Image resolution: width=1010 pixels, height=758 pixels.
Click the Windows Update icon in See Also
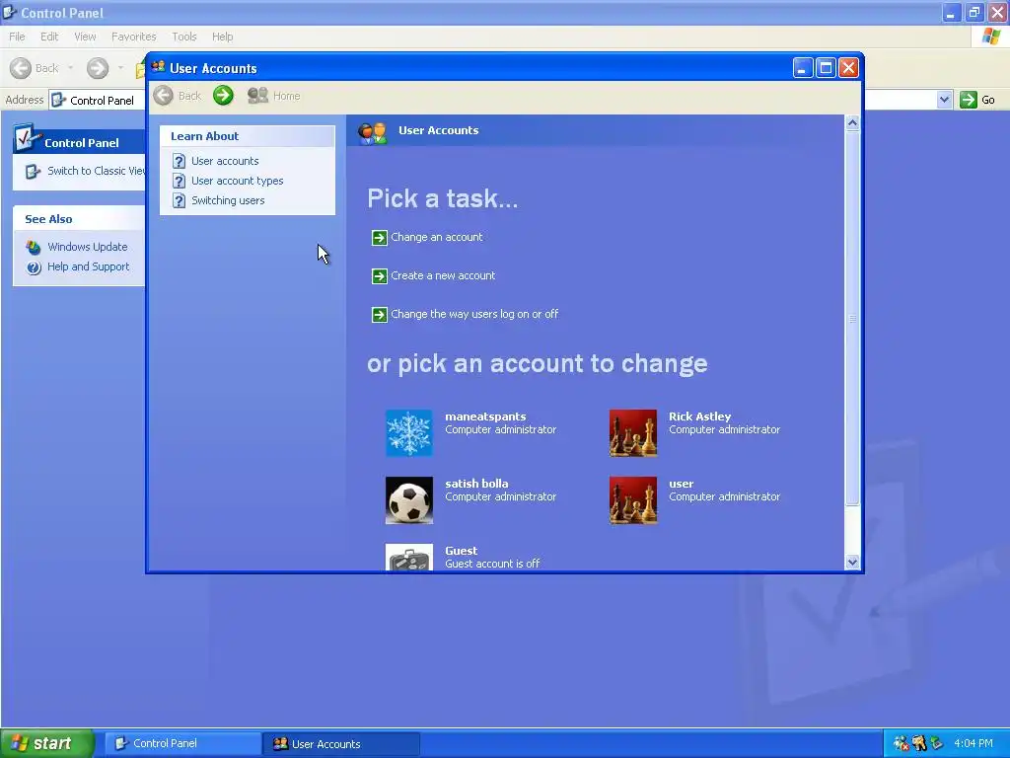[34, 247]
